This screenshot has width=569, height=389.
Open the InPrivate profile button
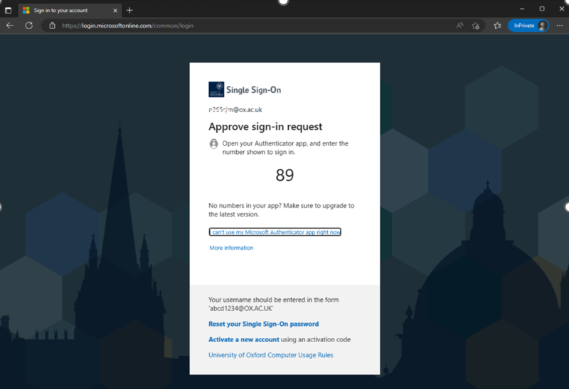tap(528, 26)
